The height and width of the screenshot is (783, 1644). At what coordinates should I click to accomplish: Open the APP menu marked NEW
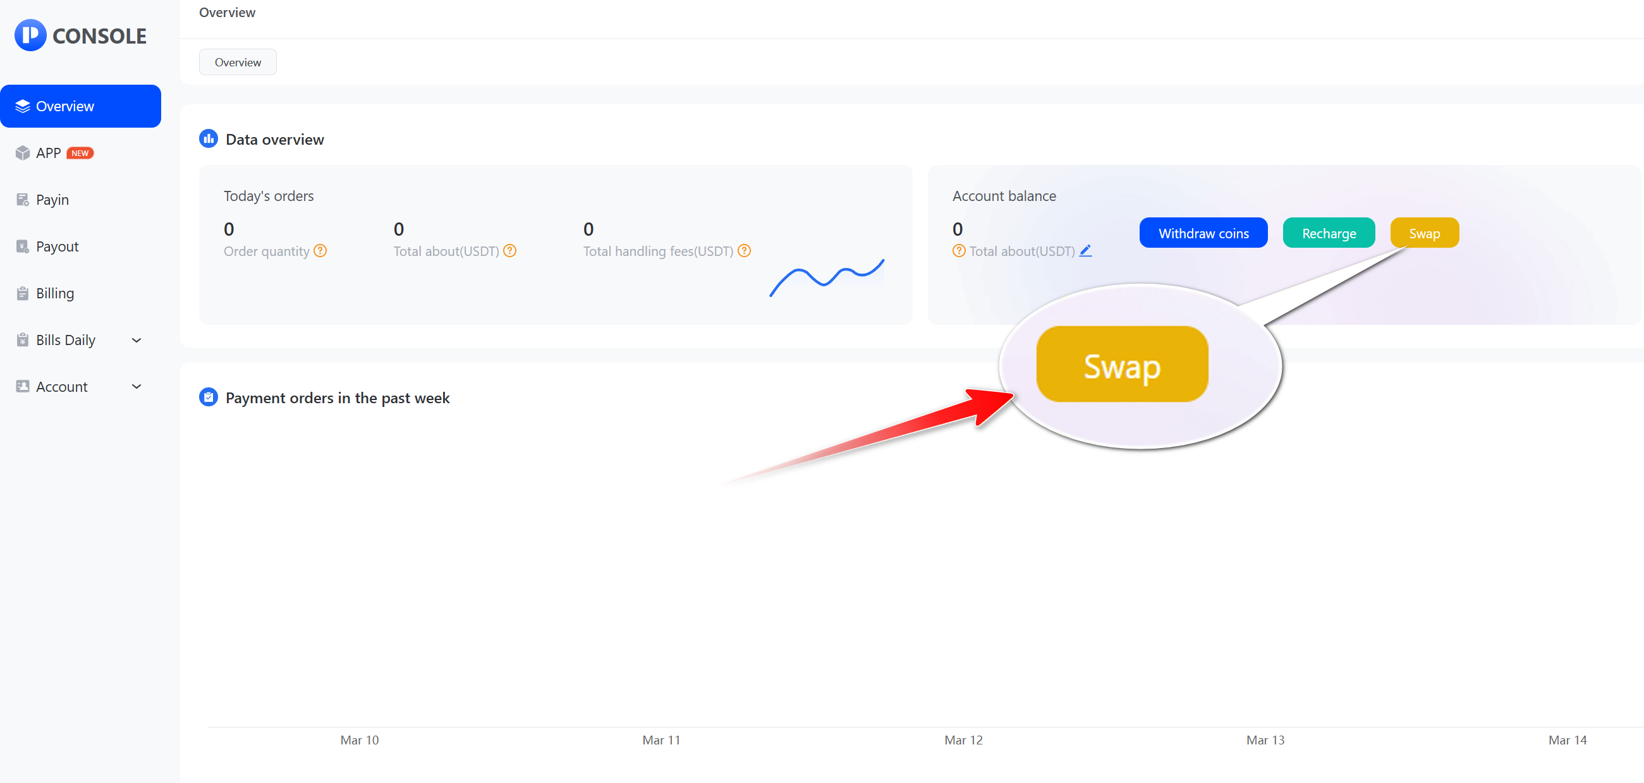tap(49, 153)
